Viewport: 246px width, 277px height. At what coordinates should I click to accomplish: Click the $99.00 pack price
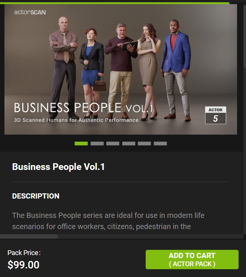[x=23, y=265]
